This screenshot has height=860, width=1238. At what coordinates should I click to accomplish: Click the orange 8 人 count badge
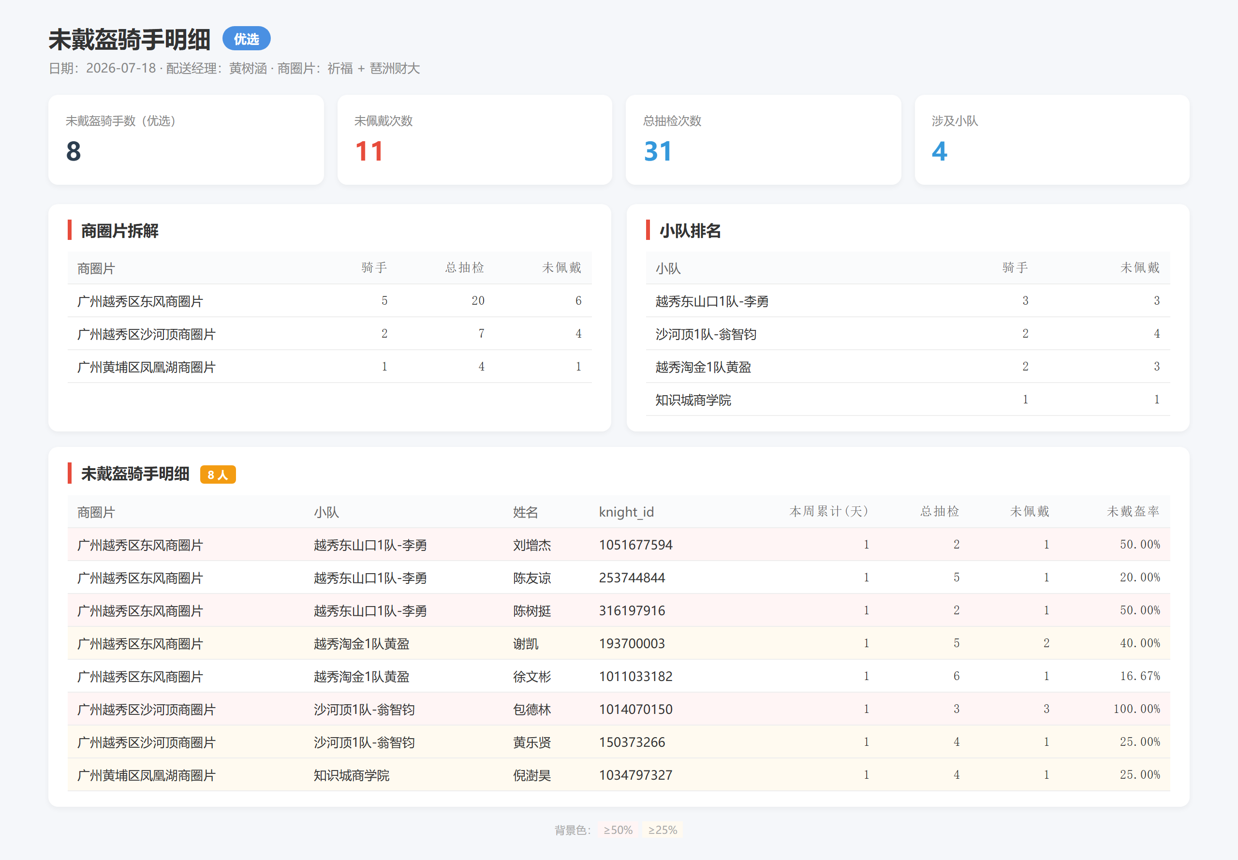(218, 474)
